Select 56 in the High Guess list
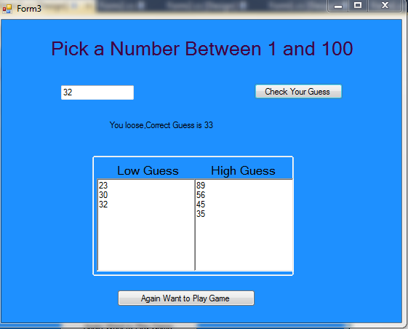Screen dimensions: 408x329 [201, 195]
